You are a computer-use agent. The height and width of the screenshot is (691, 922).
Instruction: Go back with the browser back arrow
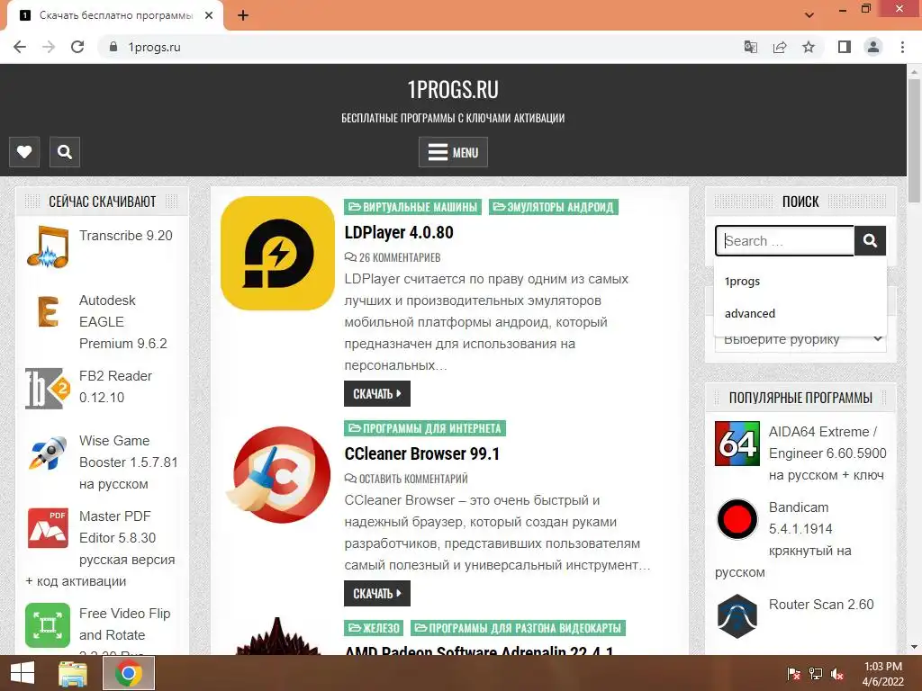(20, 47)
